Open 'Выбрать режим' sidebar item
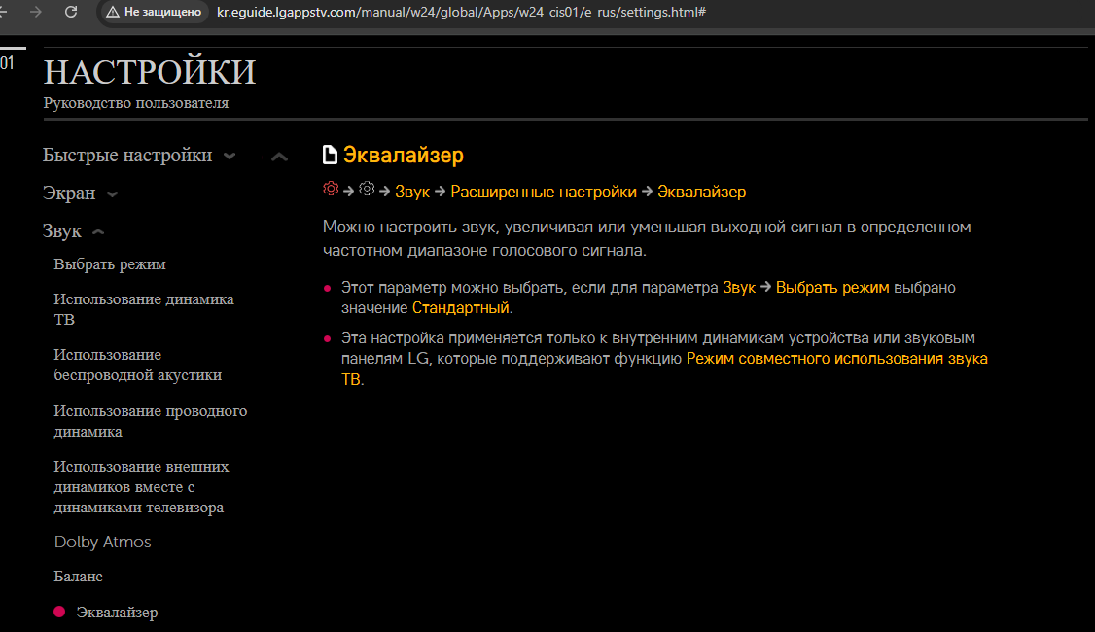 click(110, 264)
